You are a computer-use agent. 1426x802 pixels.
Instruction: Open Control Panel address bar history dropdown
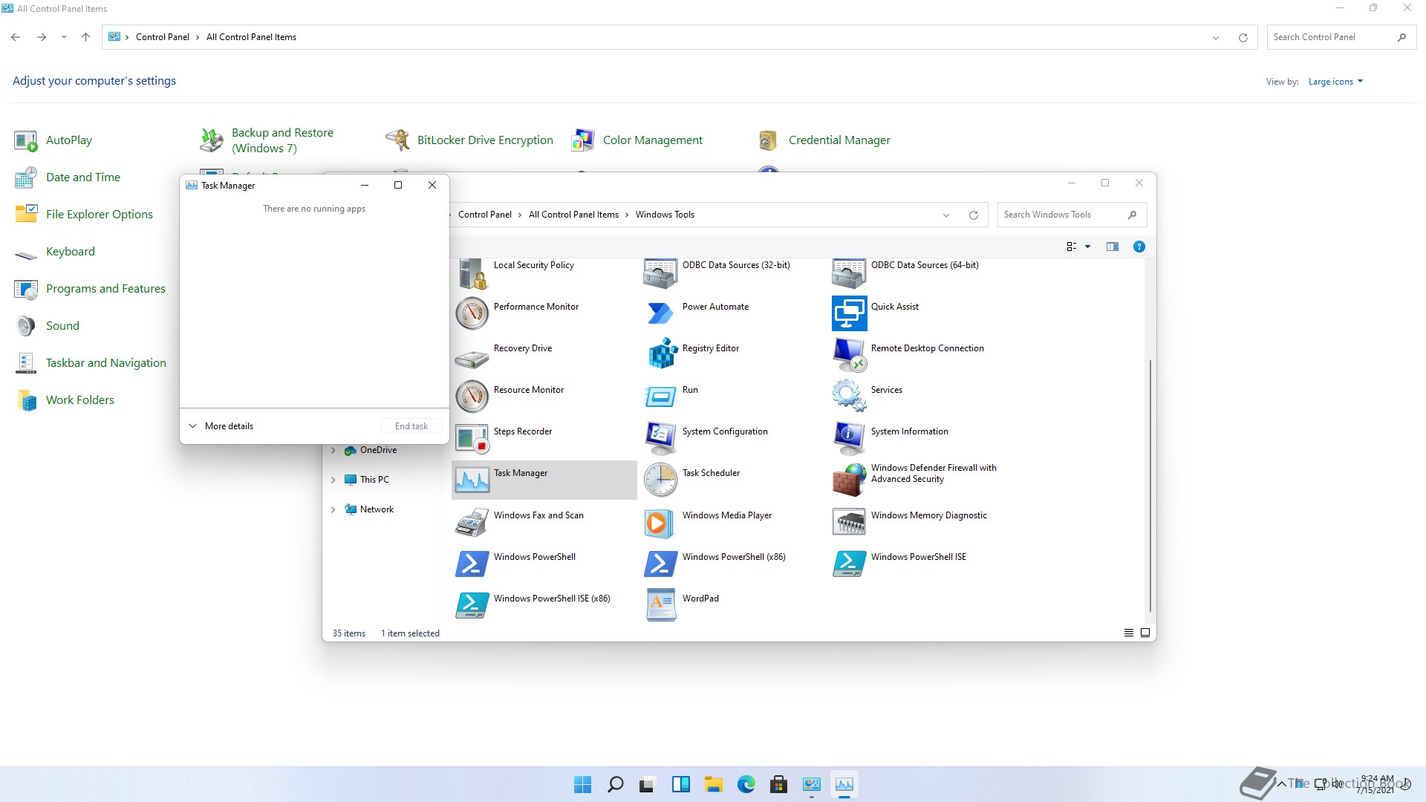(x=1216, y=37)
